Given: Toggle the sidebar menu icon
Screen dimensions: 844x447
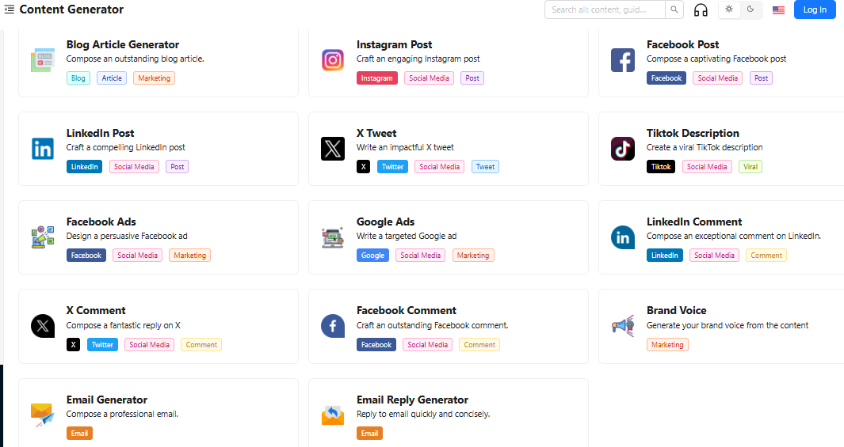Looking at the screenshot, I should point(10,9).
